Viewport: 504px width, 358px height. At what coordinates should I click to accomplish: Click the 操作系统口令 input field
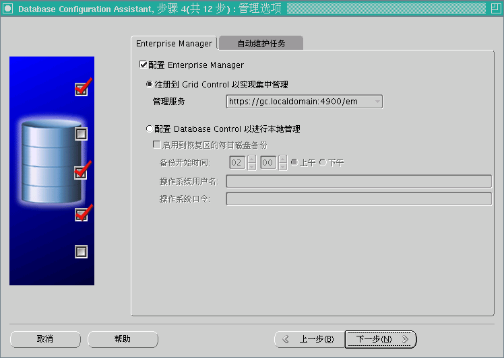[x=359, y=199]
